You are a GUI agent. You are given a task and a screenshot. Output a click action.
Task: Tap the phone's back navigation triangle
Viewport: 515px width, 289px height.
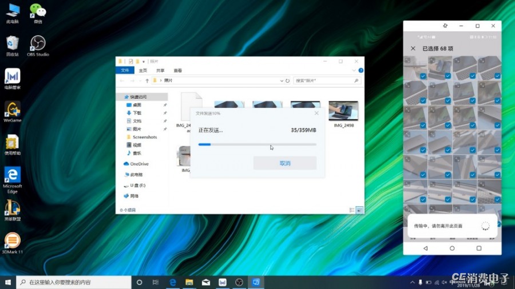click(425, 248)
